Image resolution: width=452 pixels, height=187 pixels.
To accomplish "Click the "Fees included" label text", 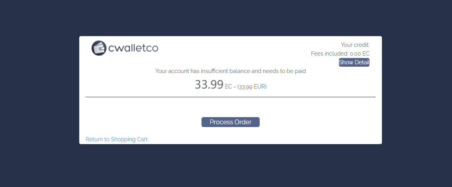I will [329, 54].
